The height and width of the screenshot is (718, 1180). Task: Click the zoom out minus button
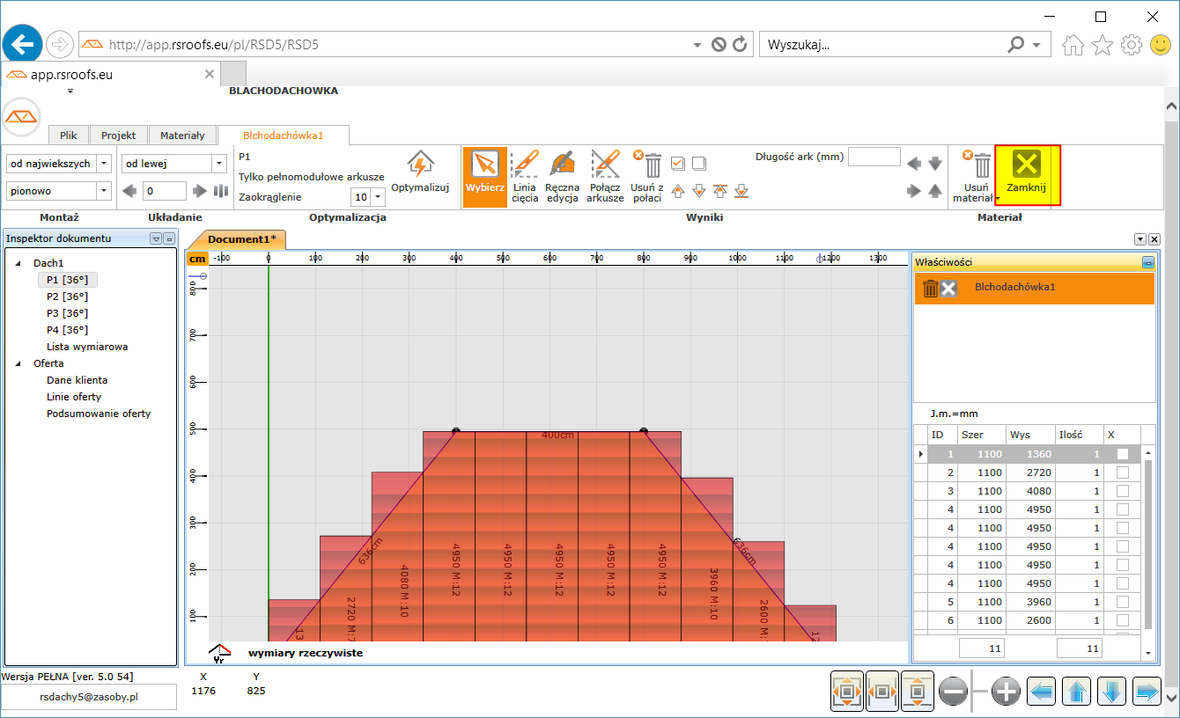pyautogui.click(x=954, y=692)
